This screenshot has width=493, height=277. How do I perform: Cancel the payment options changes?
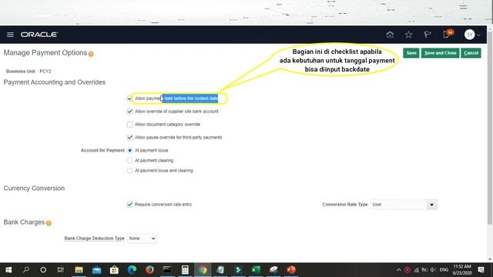471,53
